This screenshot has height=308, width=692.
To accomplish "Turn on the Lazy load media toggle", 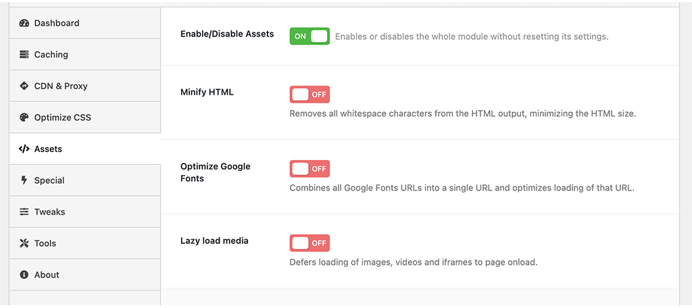I will [x=310, y=243].
